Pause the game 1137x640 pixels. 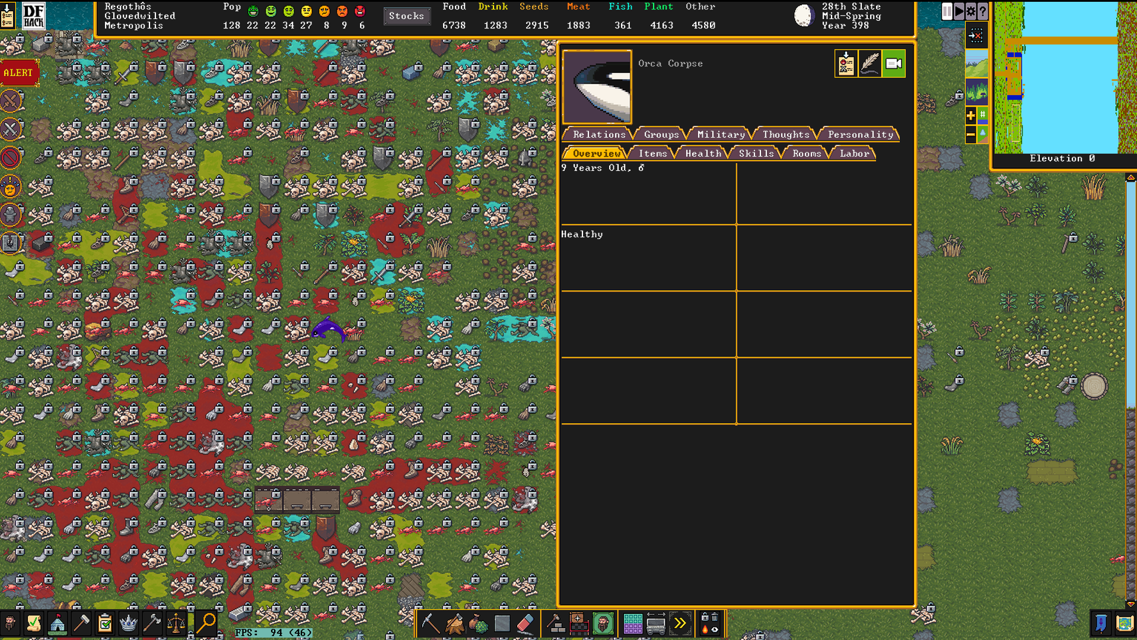click(947, 11)
